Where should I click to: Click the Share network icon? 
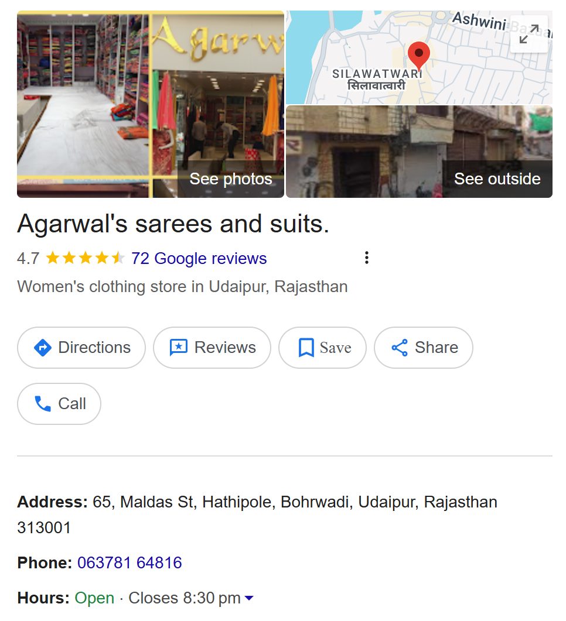[x=400, y=348]
